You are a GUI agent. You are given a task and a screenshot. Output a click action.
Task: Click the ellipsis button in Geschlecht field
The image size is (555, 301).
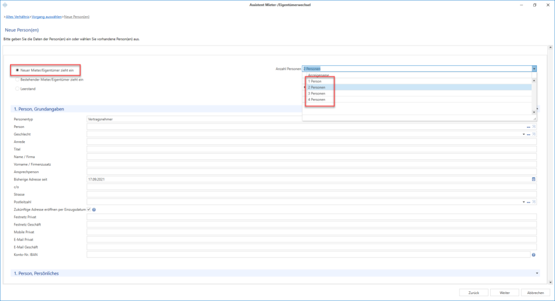tap(528, 134)
